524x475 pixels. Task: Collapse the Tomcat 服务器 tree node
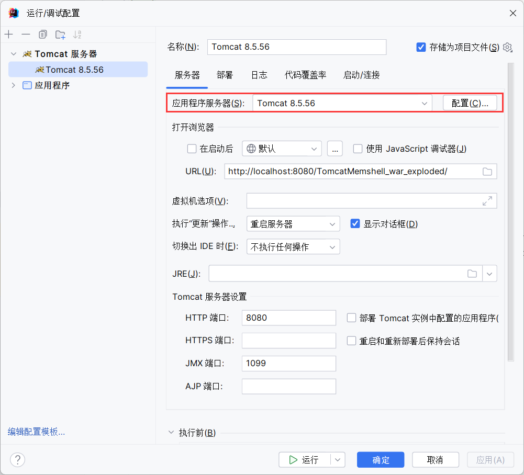[x=14, y=54]
